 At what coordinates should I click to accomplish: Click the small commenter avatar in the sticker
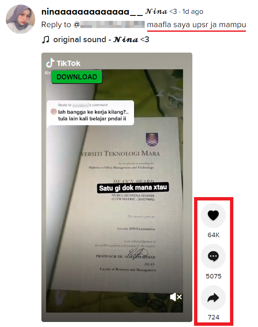[54, 112]
